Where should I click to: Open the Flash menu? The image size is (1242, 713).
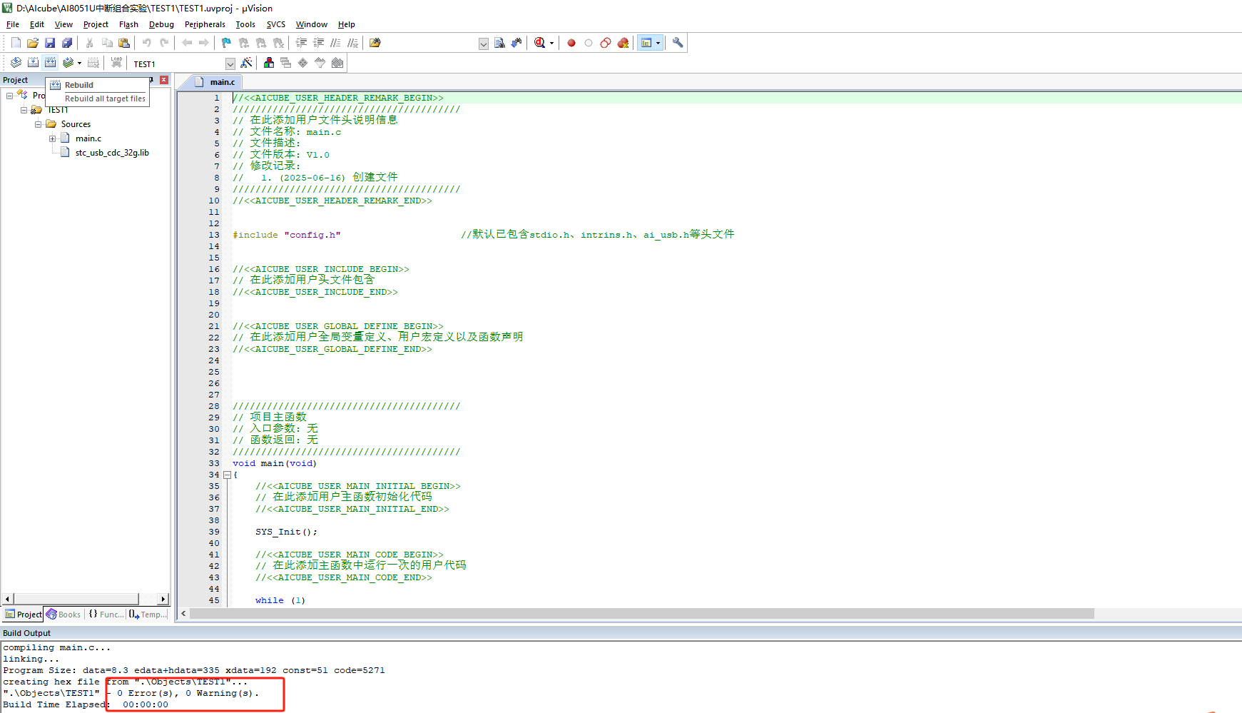(128, 24)
